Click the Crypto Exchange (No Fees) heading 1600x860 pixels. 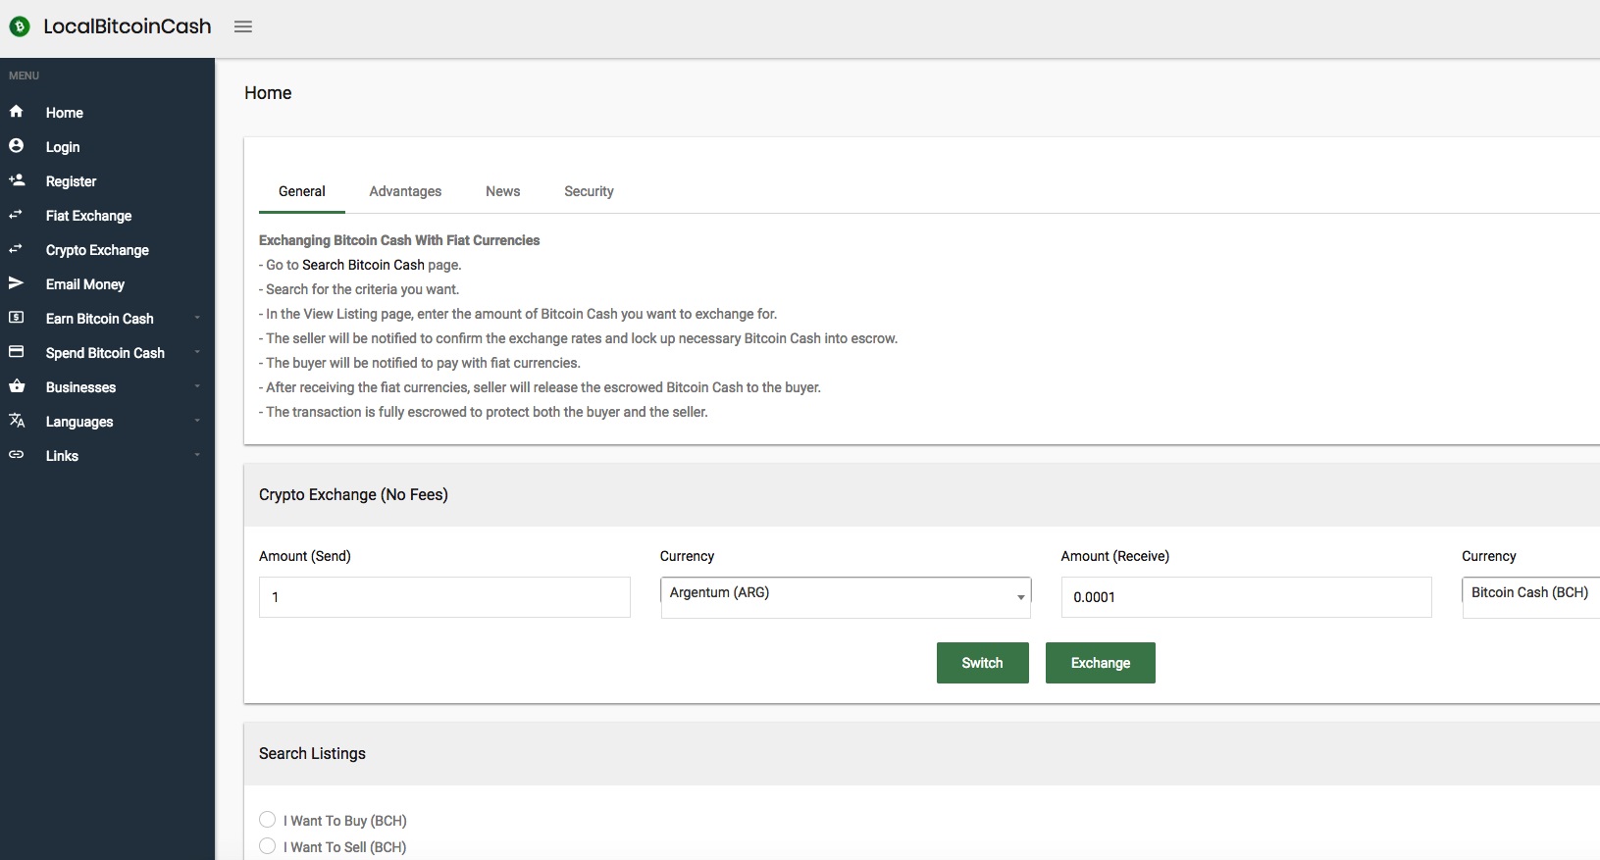point(353,495)
